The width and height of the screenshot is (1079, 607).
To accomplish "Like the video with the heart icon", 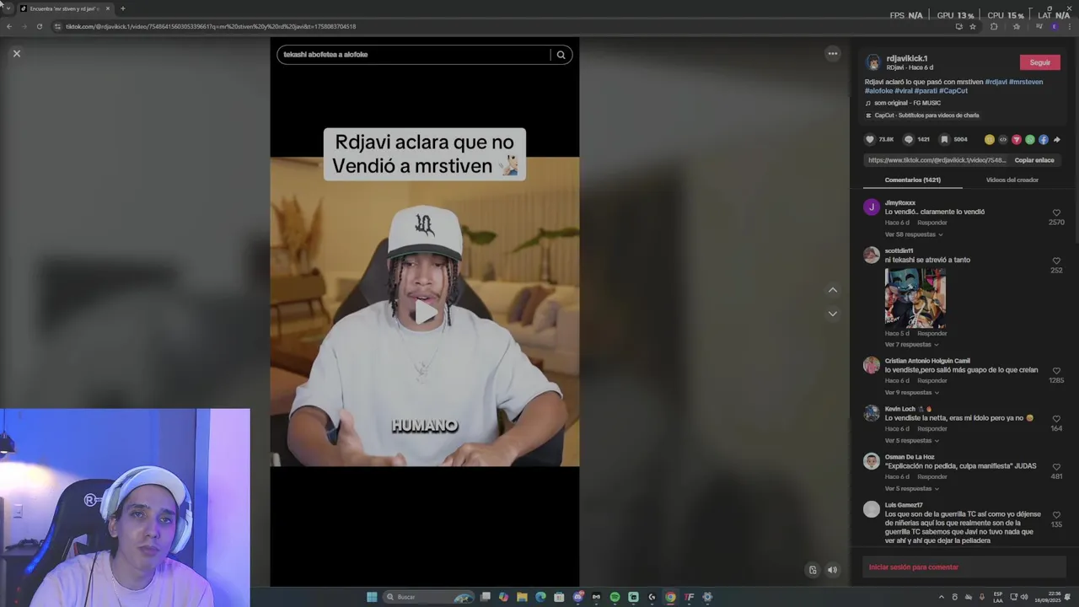I will 870,140.
